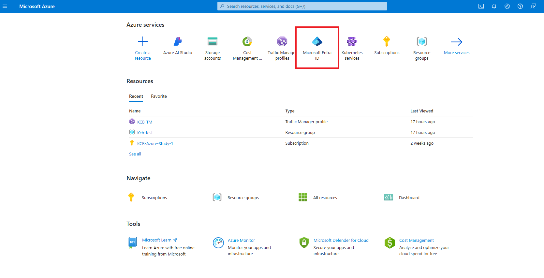
Task: Open the Help question mark menu
Action: coord(520,6)
